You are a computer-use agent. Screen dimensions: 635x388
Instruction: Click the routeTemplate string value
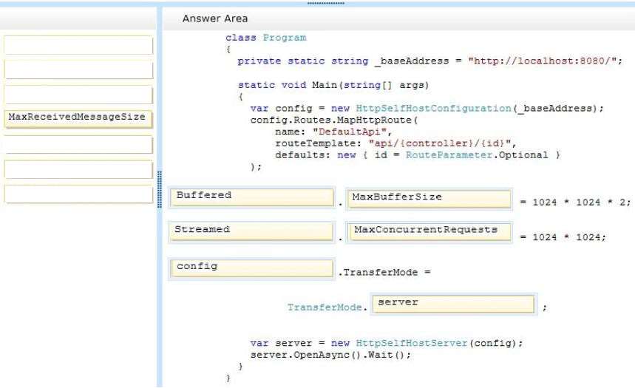click(439, 143)
